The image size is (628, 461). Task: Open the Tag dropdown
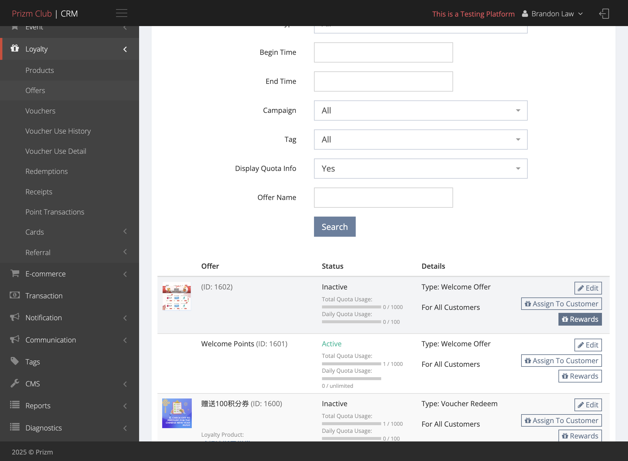coord(421,140)
